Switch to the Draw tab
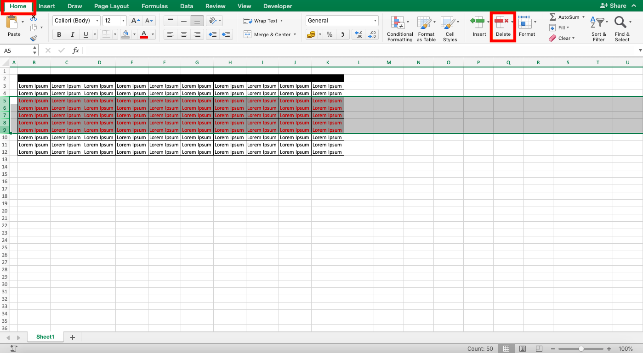Viewport: 643px width, 353px height. point(74,6)
